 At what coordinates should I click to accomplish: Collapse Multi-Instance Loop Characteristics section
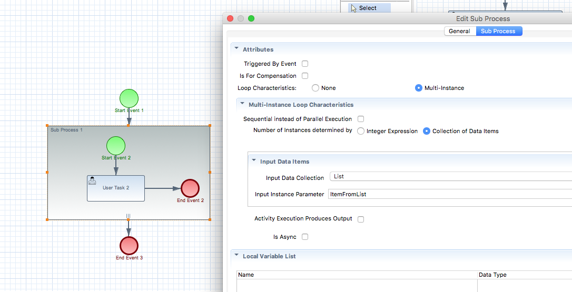[x=242, y=104]
